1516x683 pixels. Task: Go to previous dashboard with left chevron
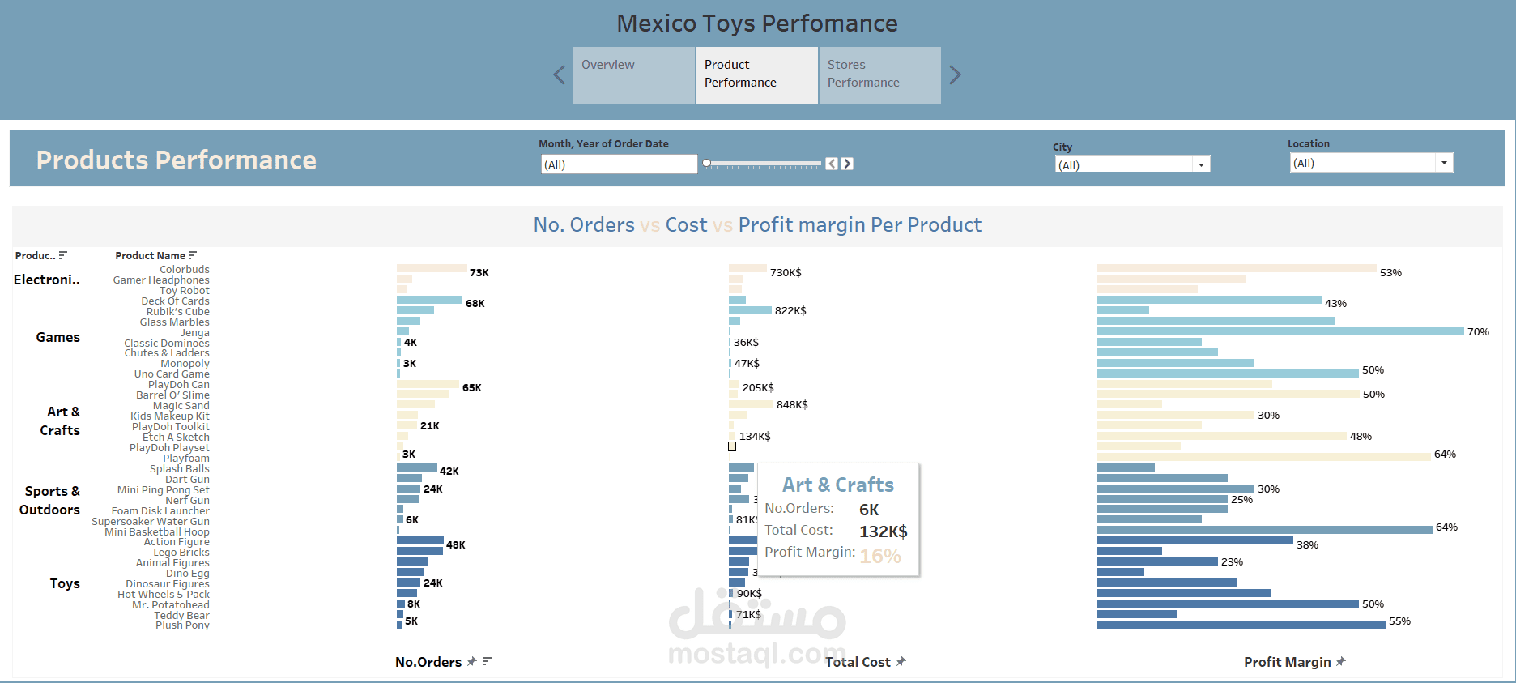(x=559, y=75)
